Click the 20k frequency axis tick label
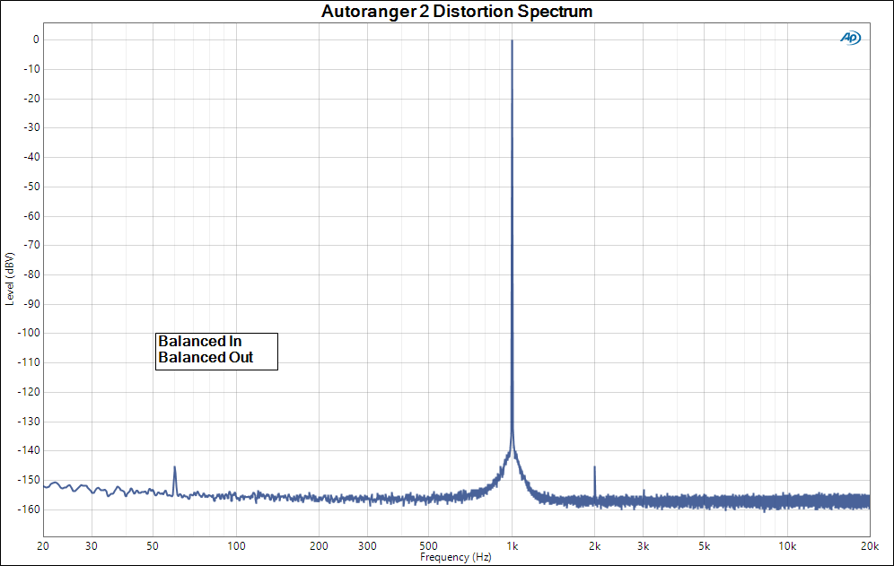This screenshot has height=566, width=894. coord(870,546)
